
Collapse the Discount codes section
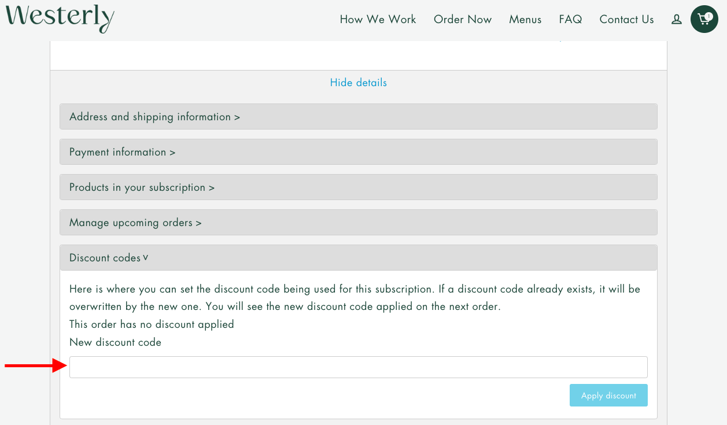click(358, 257)
